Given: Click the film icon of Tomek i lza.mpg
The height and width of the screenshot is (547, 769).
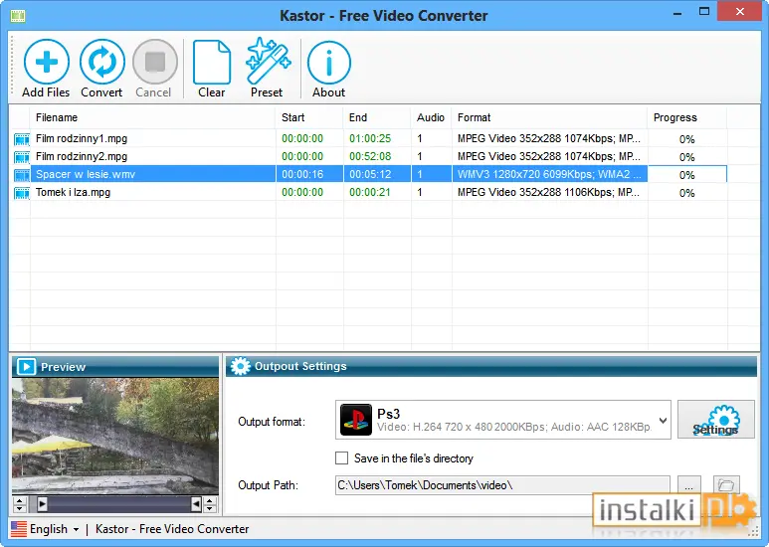Looking at the screenshot, I should (x=22, y=193).
